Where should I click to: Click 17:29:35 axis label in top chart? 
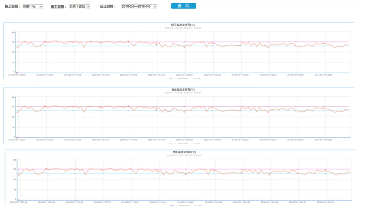[45, 75]
